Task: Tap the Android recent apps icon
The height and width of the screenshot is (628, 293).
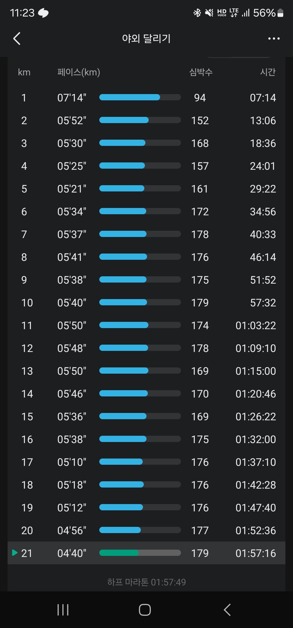Action: pyautogui.click(x=63, y=610)
